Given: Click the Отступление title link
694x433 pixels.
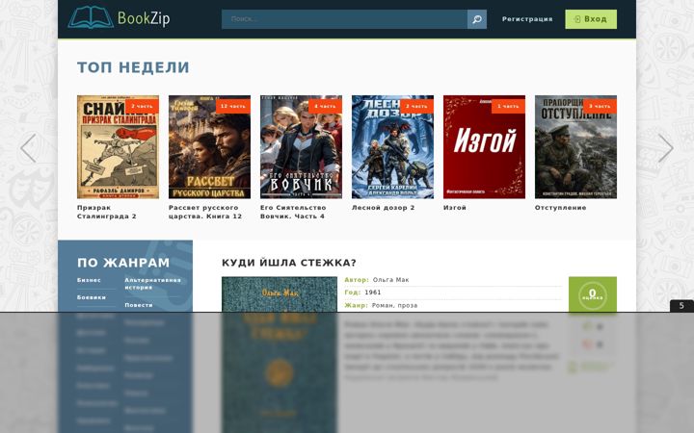Looking at the screenshot, I should pyautogui.click(x=561, y=208).
